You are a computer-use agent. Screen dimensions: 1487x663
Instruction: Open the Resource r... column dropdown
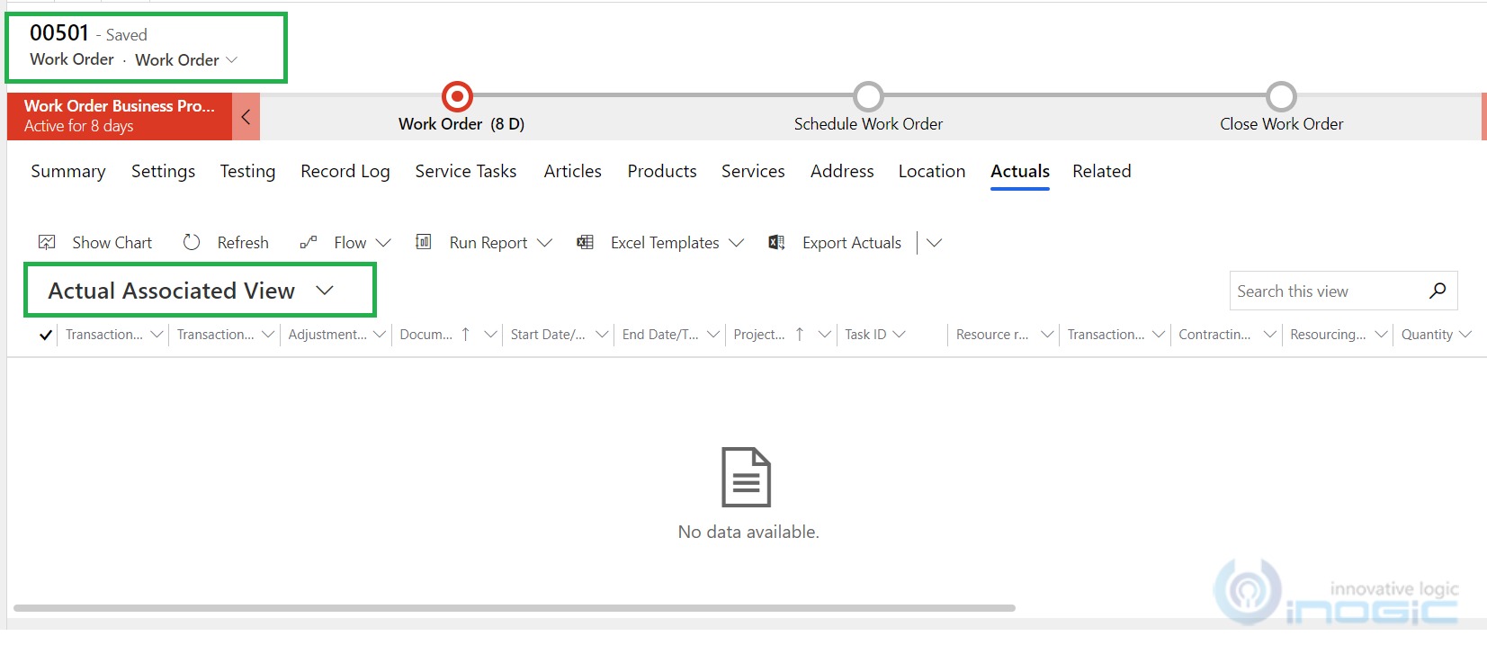point(1047,334)
